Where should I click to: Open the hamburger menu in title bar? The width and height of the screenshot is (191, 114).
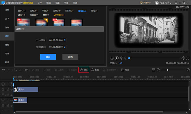tap(176, 3)
